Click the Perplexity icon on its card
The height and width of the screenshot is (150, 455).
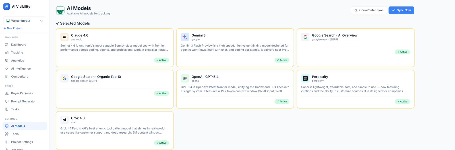coord(305,78)
